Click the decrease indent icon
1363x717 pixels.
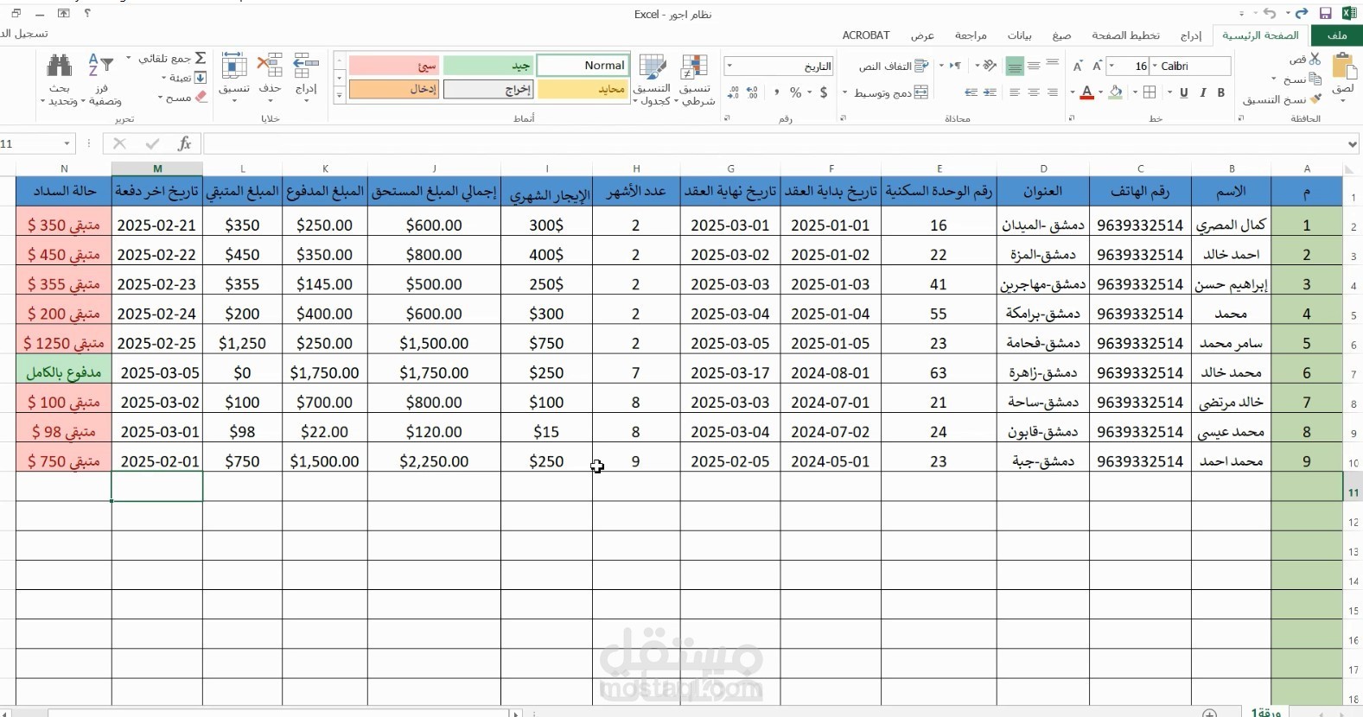tap(990, 92)
